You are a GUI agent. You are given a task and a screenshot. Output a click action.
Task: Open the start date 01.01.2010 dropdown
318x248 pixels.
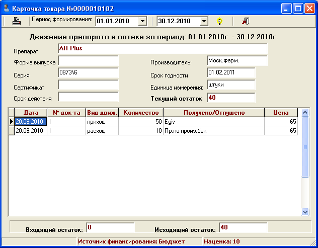[142, 21]
